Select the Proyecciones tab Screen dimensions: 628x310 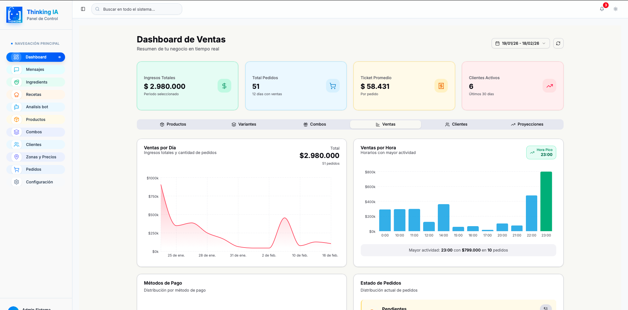(x=527, y=124)
